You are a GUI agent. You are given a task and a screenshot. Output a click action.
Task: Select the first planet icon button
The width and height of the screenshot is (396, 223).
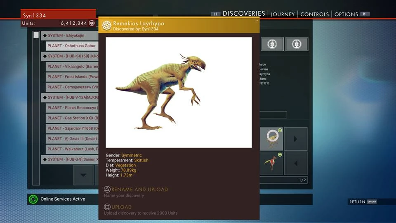(x=272, y=44)
